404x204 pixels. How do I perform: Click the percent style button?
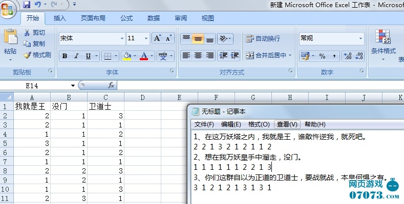point(322,56)
